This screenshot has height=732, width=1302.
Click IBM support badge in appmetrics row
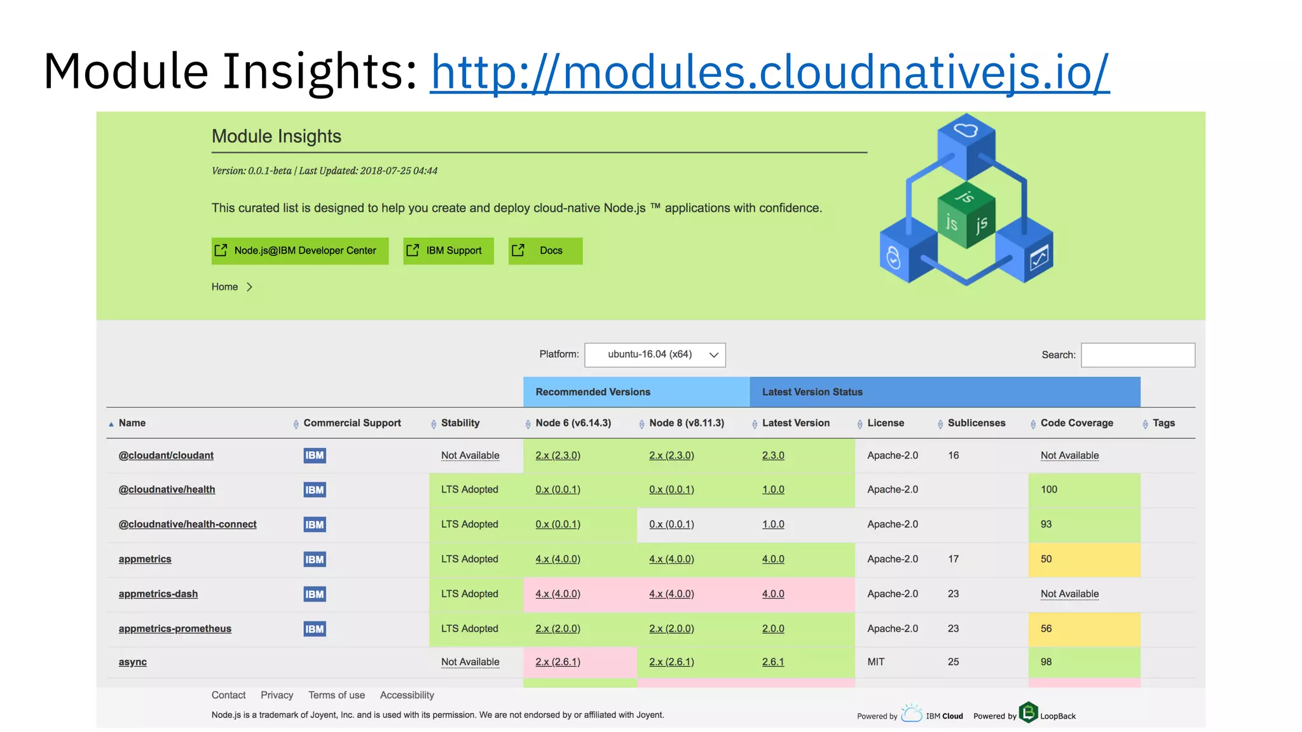pos(315,560)
